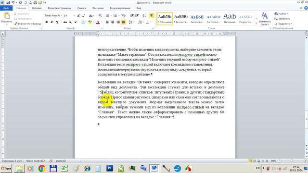This screenshot has width=308, height=173.
Task: Switch to the Ссылки tab
Action: point(82,8)
